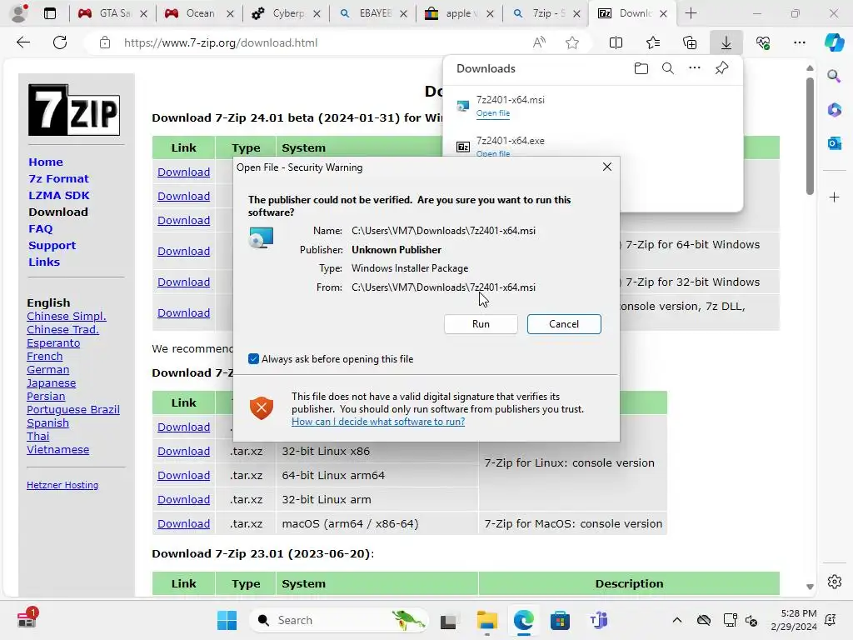Click Download link for 64-bit Linux arm64
The width and height of the screenshot is (853, 640).
point(184,475)
